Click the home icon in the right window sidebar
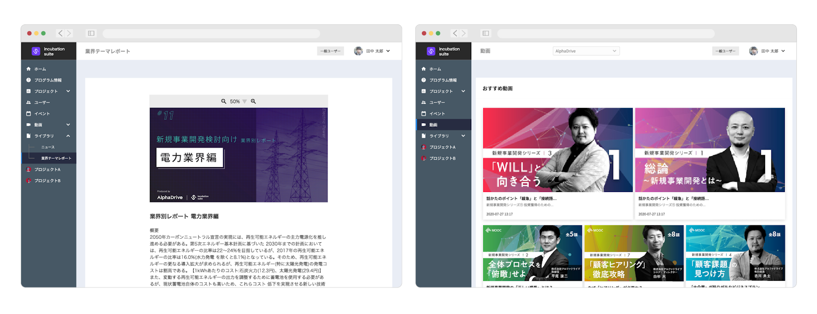 [424, 69]
